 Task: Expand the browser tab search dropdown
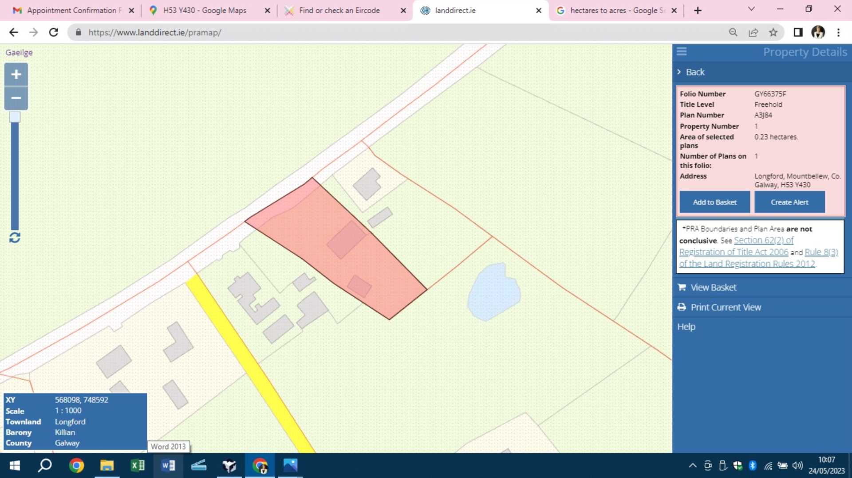[x=751, y=9]
